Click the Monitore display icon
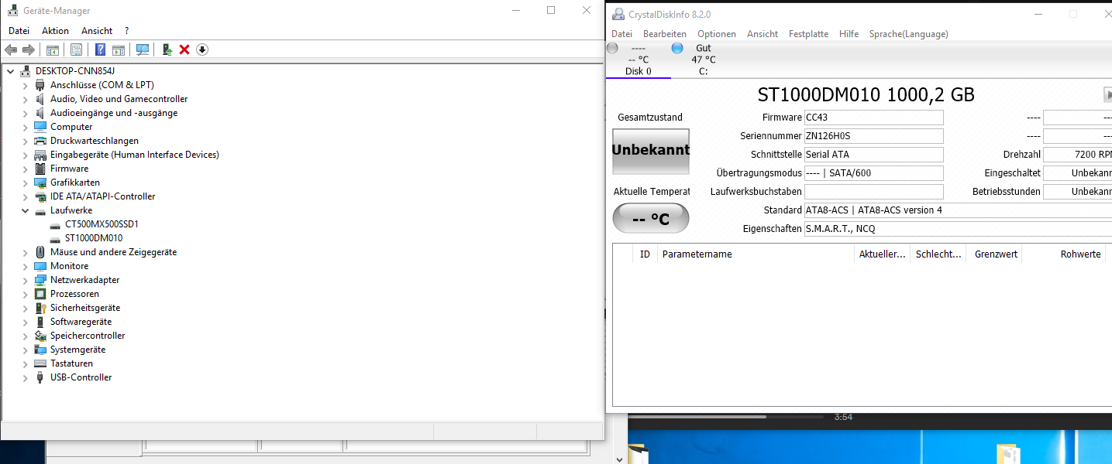This screenshot has height=464, width=1112. 40,266
